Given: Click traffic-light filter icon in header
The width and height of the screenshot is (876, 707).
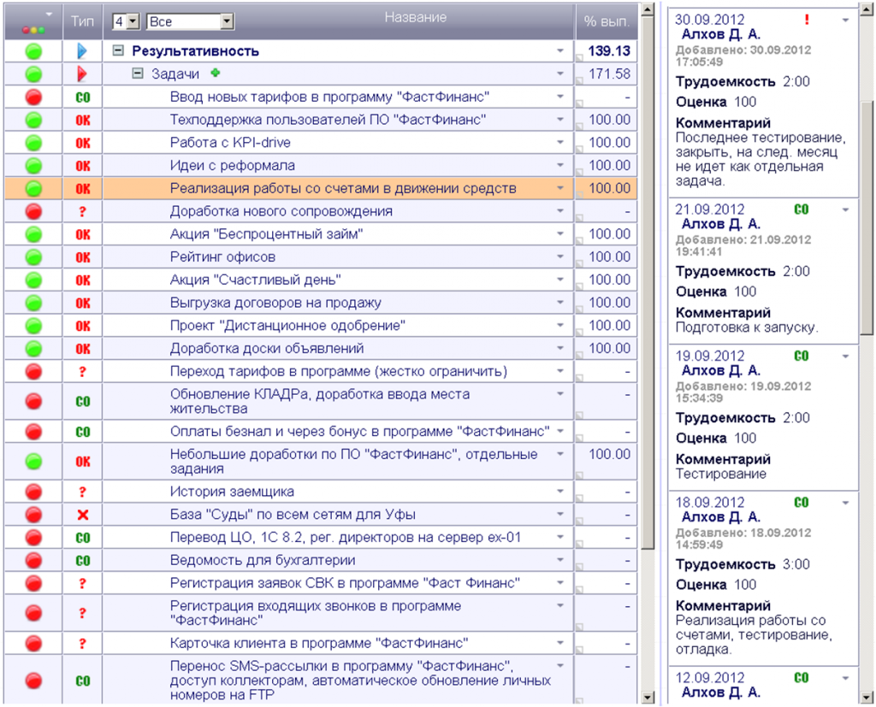Looking at the screenshot, I should 33,30.
